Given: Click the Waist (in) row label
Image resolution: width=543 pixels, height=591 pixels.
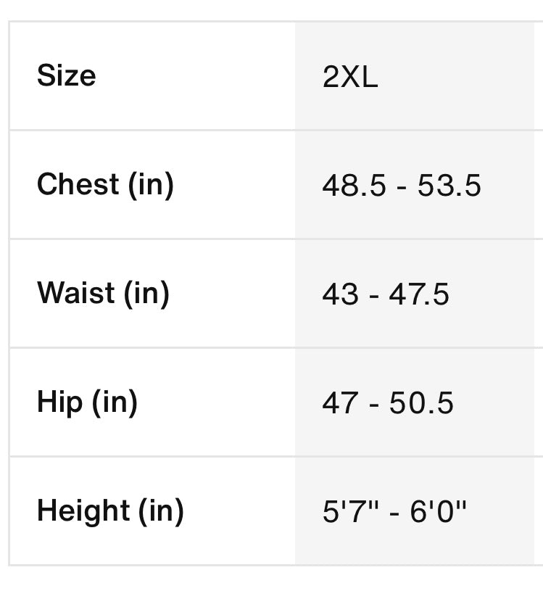Looking at the screenshot, I should pyautogui.click(x=103, y=294).
